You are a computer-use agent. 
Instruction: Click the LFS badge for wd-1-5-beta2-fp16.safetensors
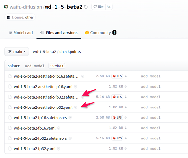click(x=117, y=117)
